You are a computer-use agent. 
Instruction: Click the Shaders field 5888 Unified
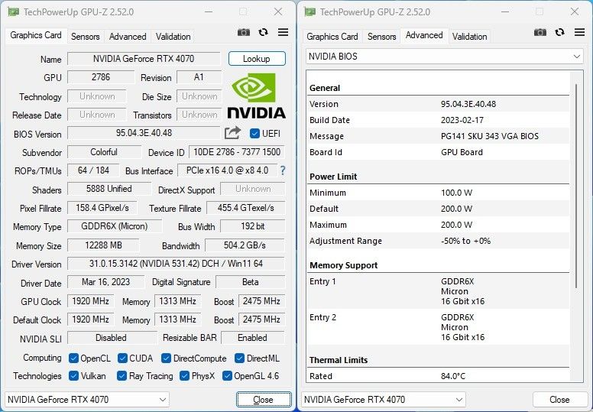pos(109,189)
